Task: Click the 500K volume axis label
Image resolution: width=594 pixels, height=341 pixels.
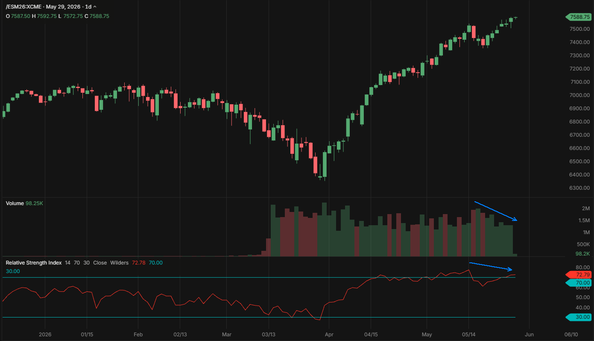Action: [583, 244]
